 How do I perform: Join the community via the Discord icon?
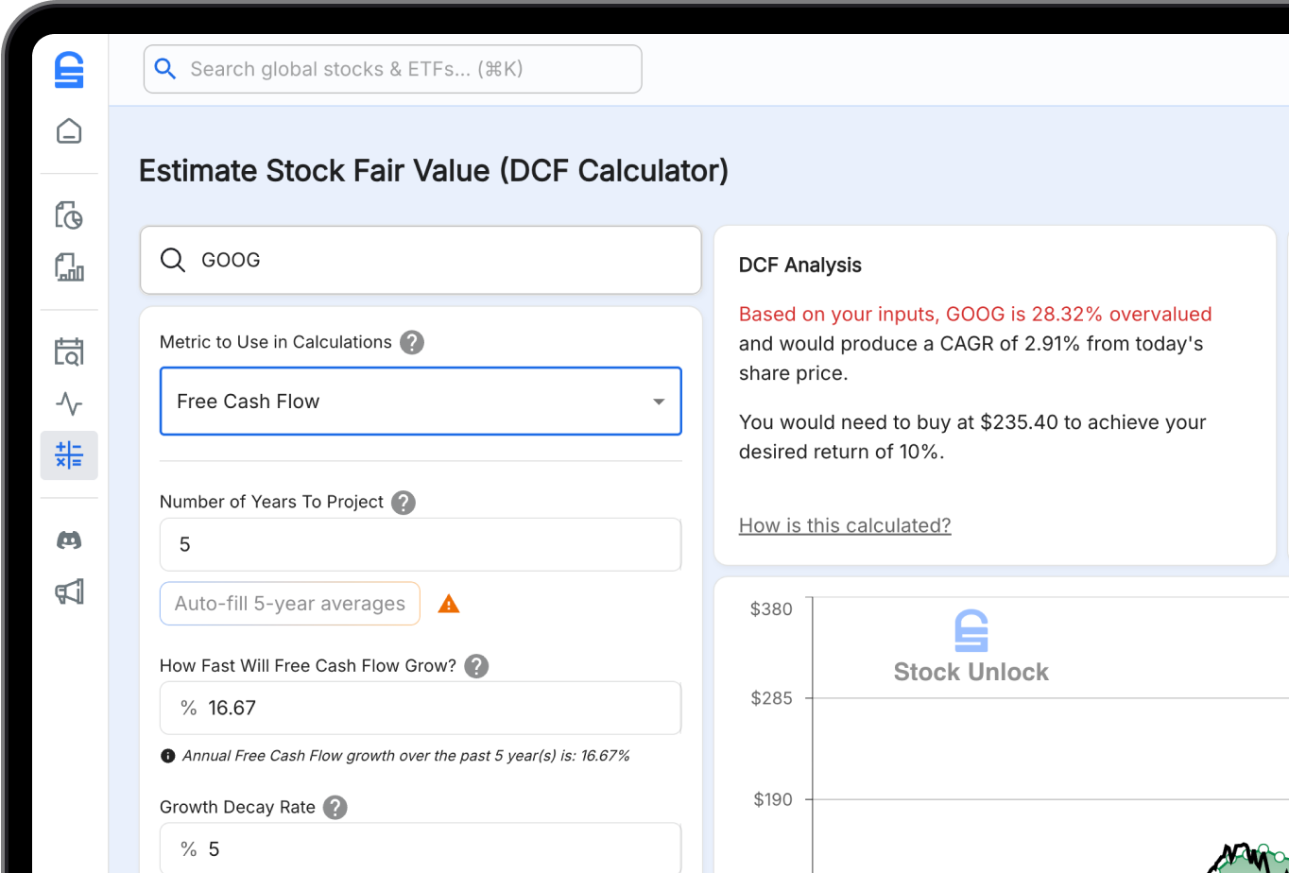click(68, 539)
